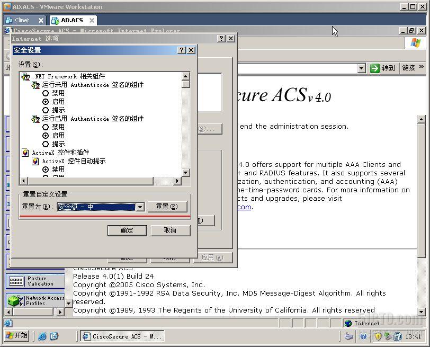The width and height of the screenshot is (430, 347).
Task: Click the green 转到 go arrow icon
Action: [x=374, y=68]
